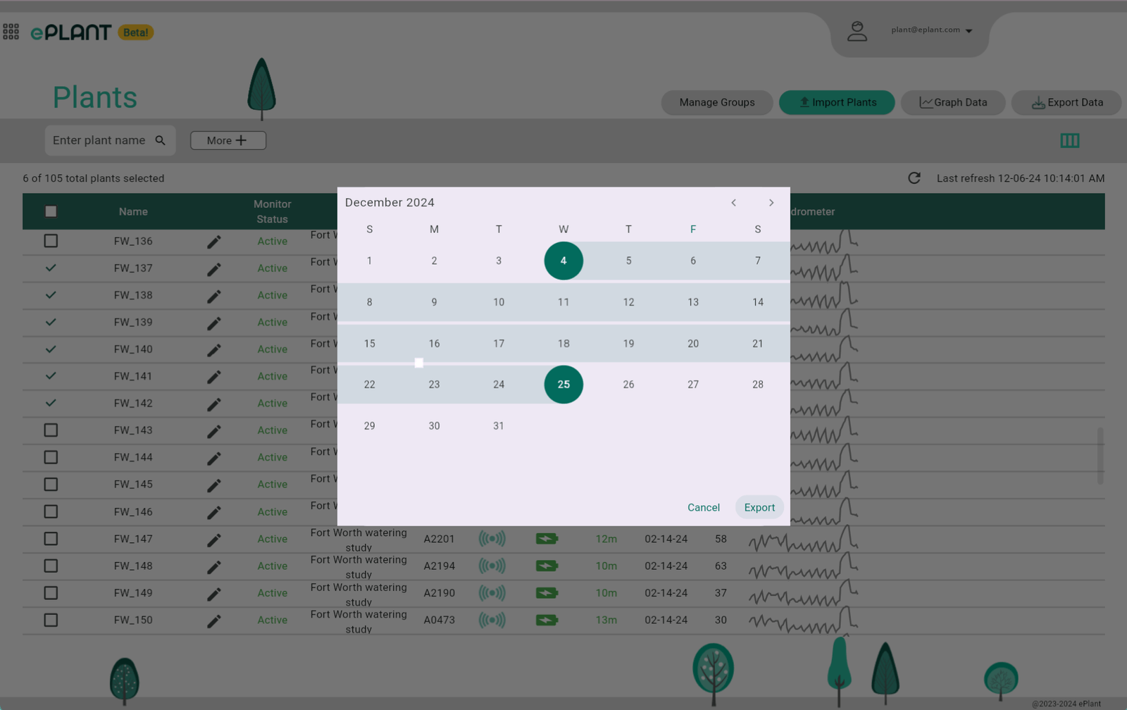Edit FW_136 using its pencil icon
This screenshot has height=710, width=1127.
(213, 241)
